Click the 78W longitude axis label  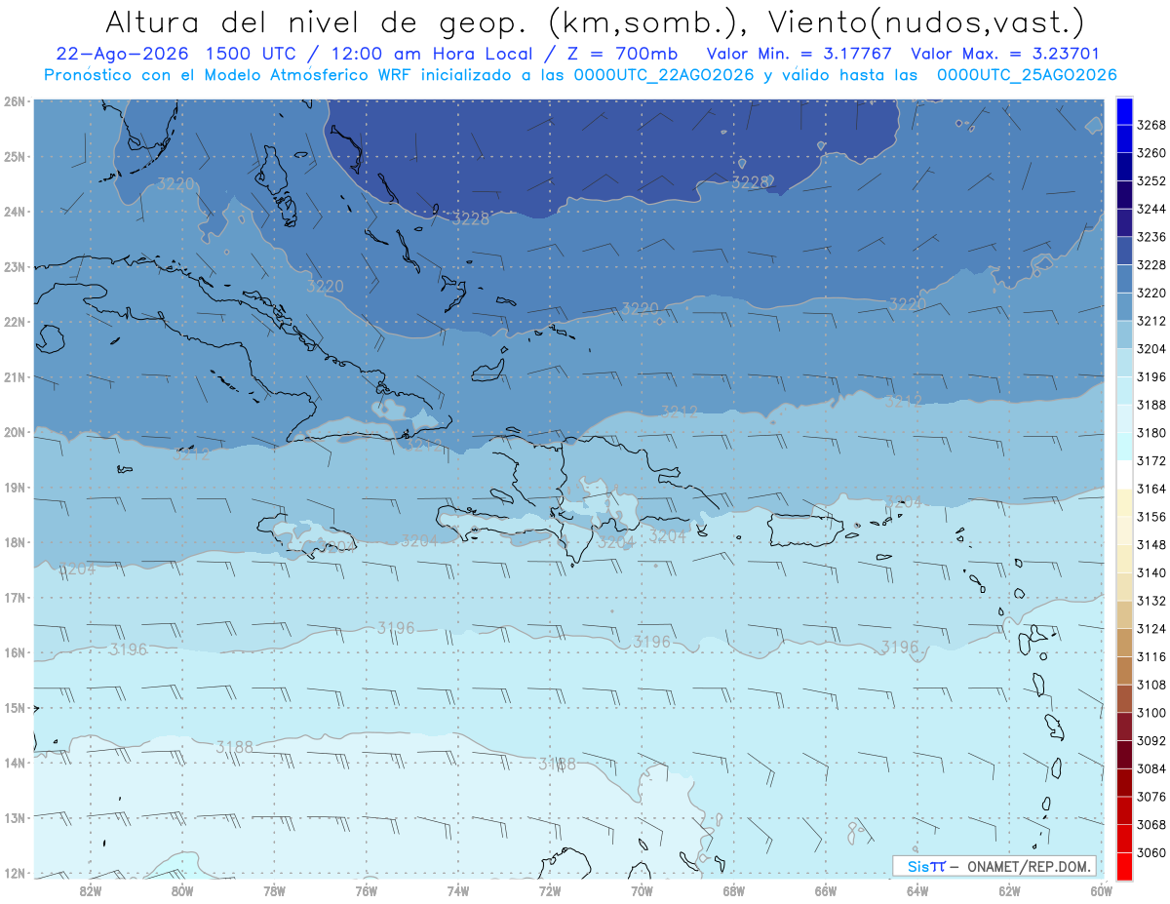[x=274, y=890]
